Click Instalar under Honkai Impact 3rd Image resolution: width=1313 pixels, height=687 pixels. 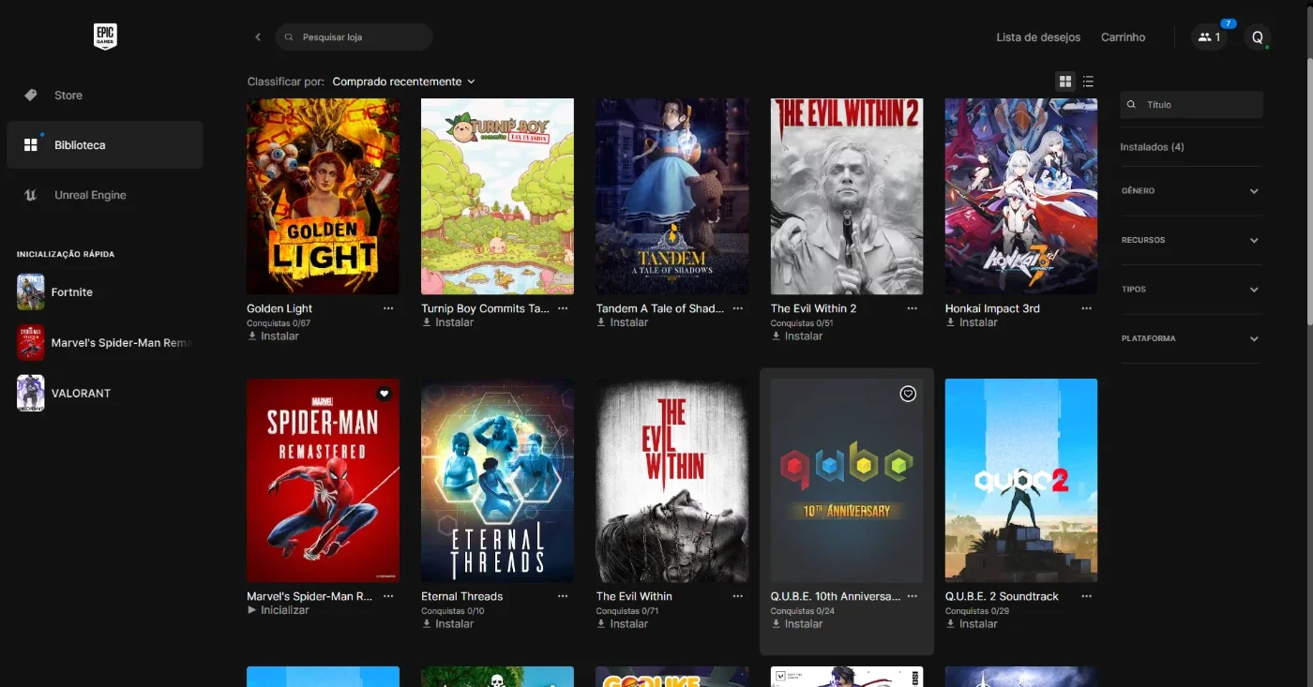pyautogui.click(x=971, y=322)
